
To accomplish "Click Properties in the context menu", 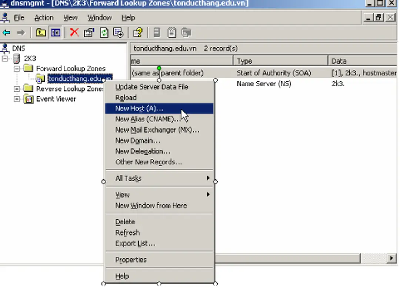I will [131, 260].
